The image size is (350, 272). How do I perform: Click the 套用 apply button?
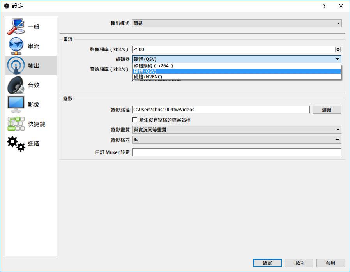[x=331, y=263]
